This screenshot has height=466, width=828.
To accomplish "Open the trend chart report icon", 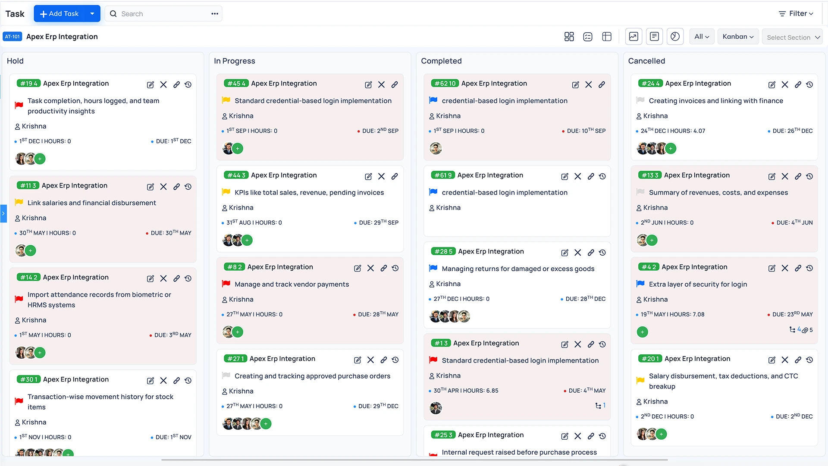I will 634,37.
